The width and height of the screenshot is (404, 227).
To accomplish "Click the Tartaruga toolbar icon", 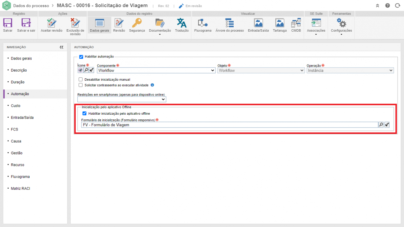I will 280,23.
